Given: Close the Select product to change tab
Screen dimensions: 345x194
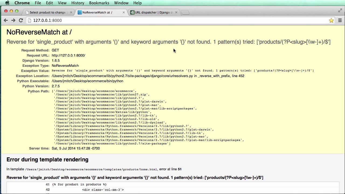Looking at the screenshot, I should 71,12.
